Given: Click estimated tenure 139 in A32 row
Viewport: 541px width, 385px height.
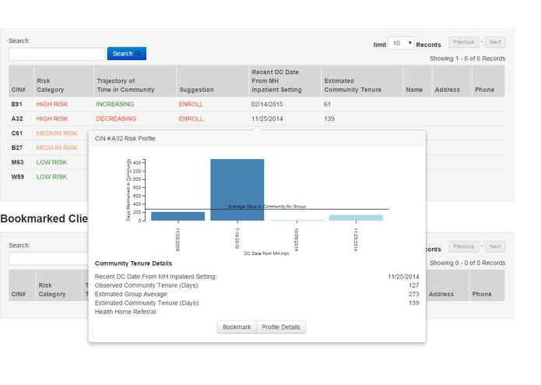Looking at the screenshot, I should click(329, 118).
